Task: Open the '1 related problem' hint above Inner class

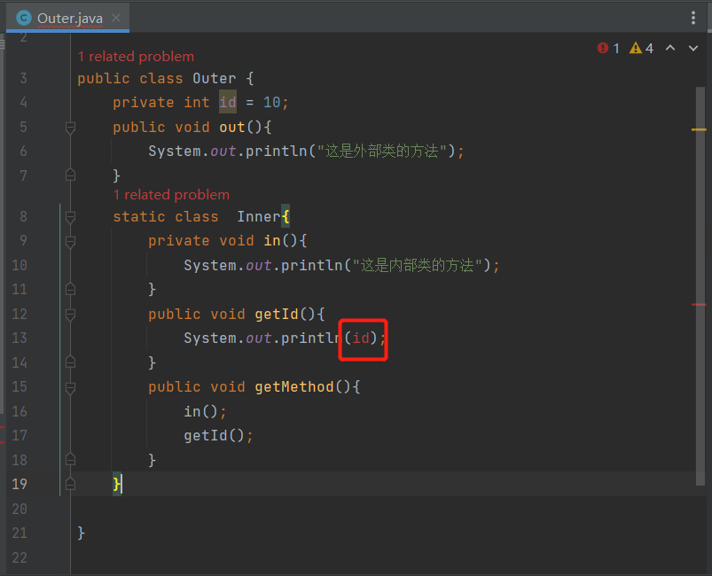Action: coord(171,195)
